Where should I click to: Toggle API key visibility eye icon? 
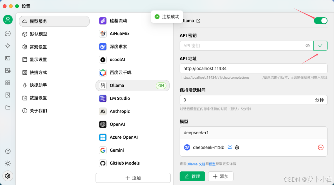(x=308, y=46)
